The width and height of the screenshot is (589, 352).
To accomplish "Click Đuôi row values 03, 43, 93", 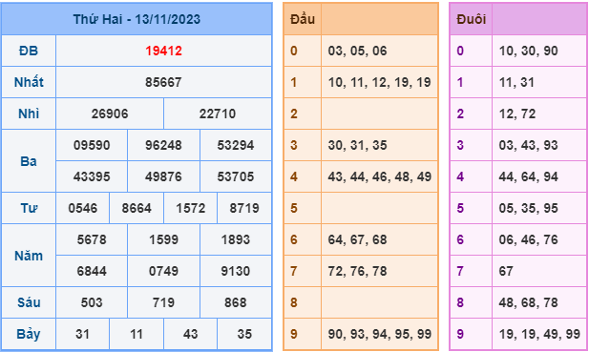I will coord(528,145).
